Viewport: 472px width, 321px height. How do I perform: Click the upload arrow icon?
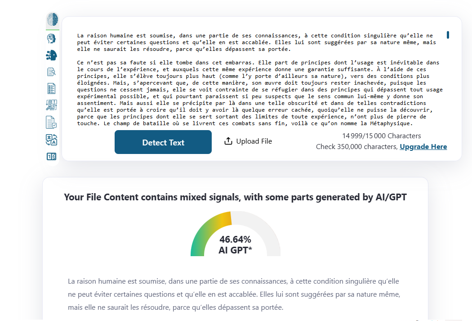tap(228, 141)
